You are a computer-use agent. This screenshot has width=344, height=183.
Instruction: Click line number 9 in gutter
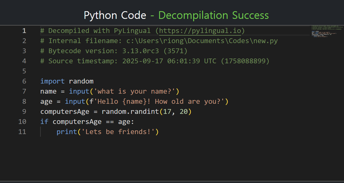[24, 112]
